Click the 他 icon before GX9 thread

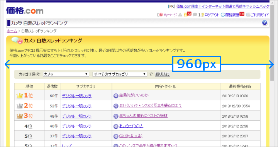click(x=116, y=136)
